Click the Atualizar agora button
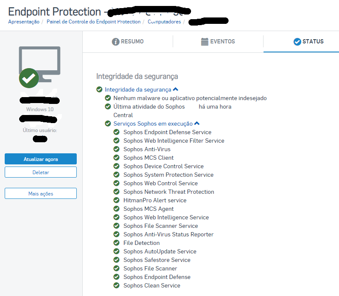The height and width of the screenshot is (296, 339). [41, 159]
